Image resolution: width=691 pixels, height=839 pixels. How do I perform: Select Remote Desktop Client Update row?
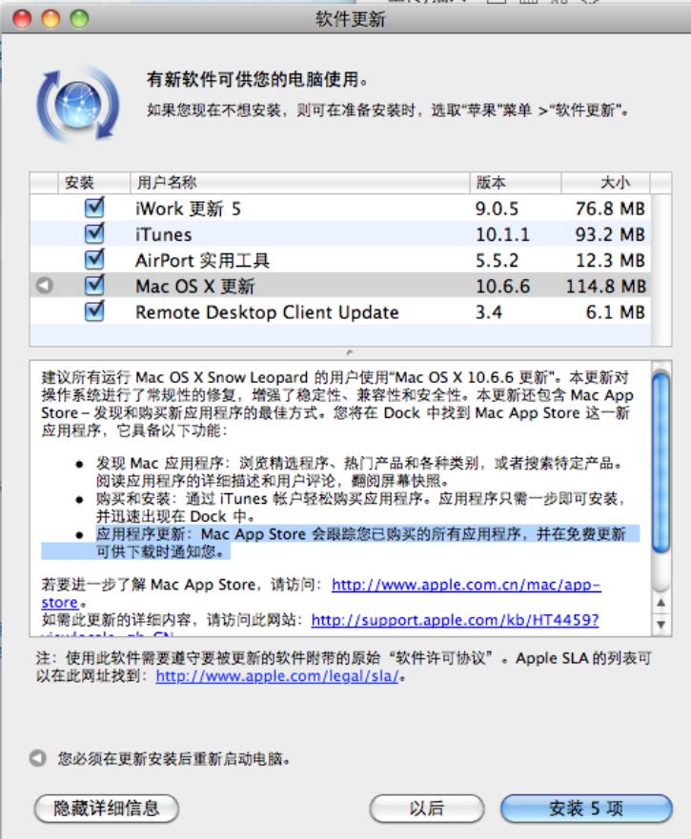[340, 312]
